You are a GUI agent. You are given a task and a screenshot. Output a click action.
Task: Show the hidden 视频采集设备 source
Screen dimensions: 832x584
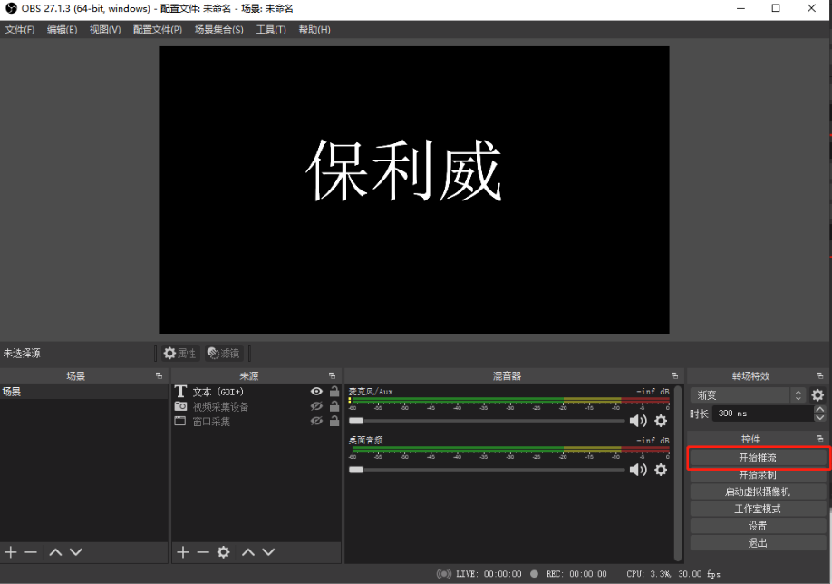[x=315, y=405]
